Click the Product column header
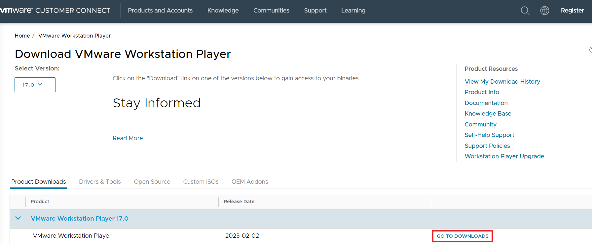This screenshot has height=244, width=592. (x=40, y=202)
